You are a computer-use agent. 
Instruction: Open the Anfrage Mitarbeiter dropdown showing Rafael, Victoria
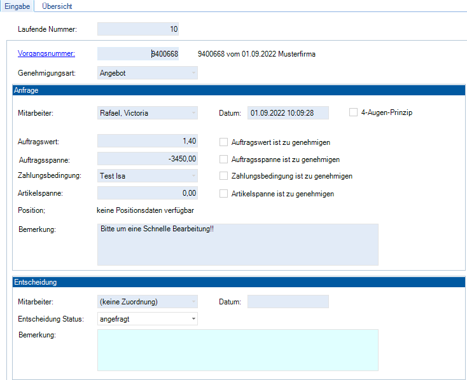click(147, 113)
